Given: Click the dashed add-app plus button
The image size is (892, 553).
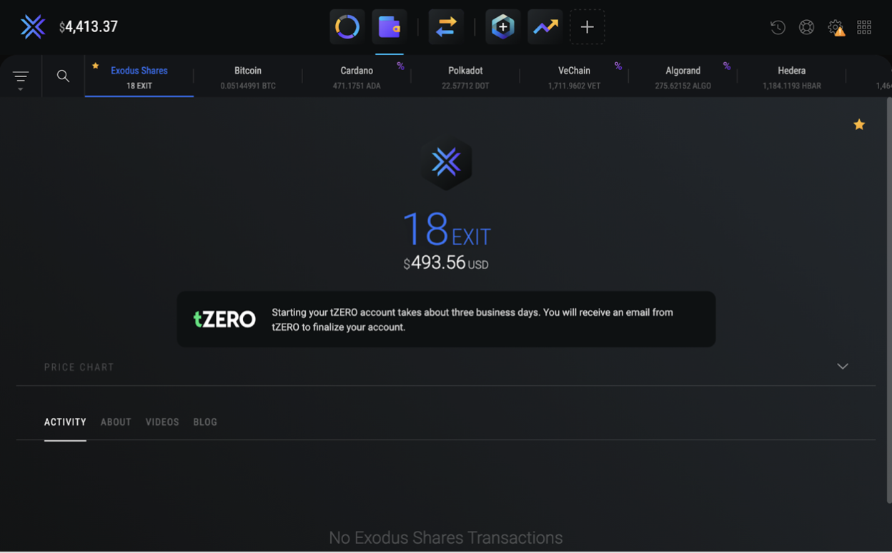Looking at the screenshot, I should (587, 27).
